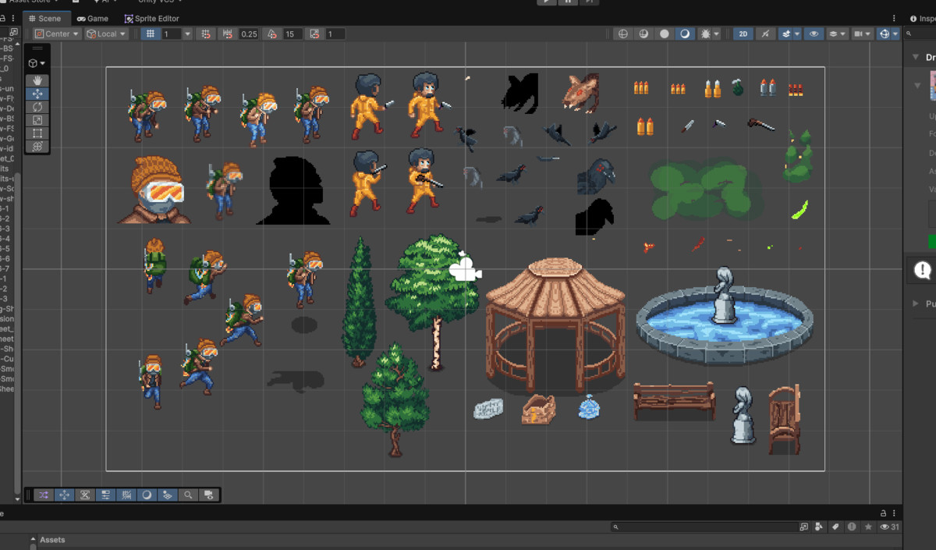Select the wooden bench sprite
The image size is (936, 550).
coord(674,401)
